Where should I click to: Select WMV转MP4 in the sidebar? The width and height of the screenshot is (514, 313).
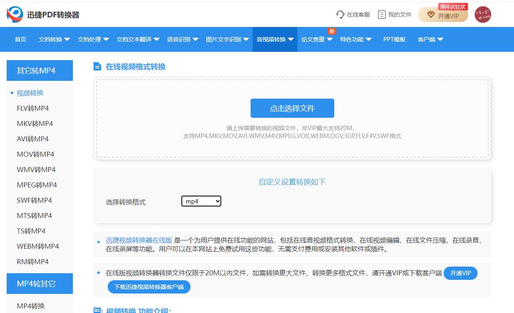point(36,170)
